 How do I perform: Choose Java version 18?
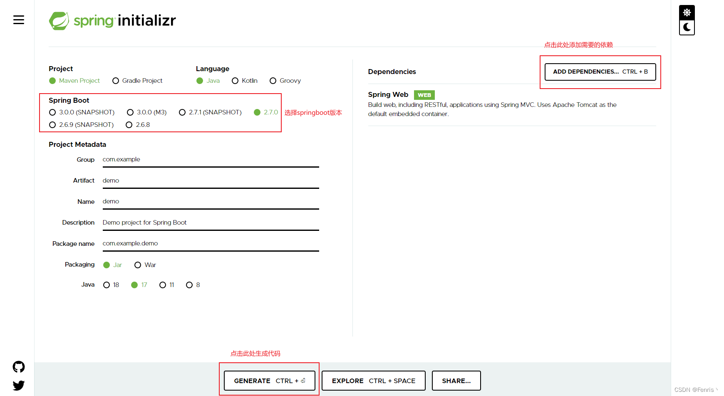(111, 285)
